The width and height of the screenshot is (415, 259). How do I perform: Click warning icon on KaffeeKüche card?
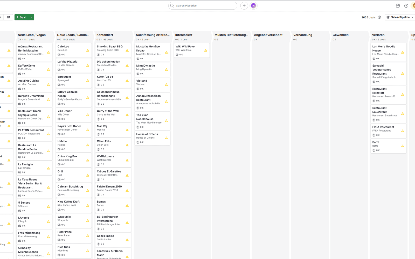click(x=49, y=69)
